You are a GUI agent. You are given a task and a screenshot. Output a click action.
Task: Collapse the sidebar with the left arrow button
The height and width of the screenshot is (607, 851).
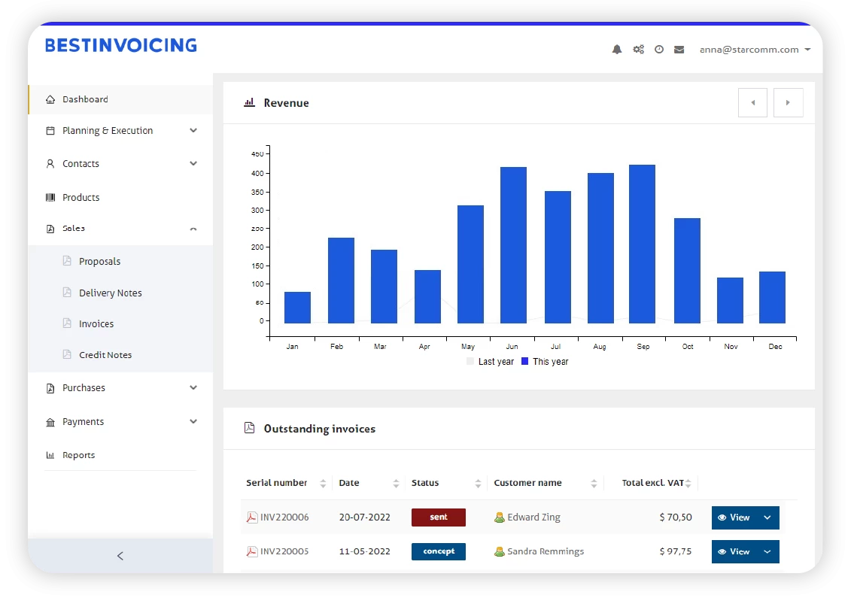click(x=120, y=555)
